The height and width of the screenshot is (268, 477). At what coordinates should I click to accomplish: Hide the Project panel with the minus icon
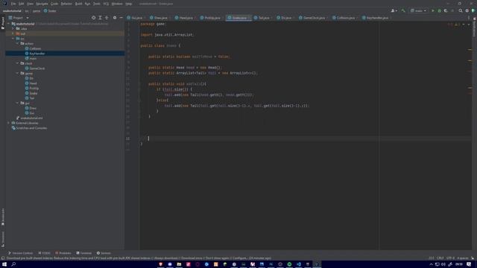[x=121, y=18]
